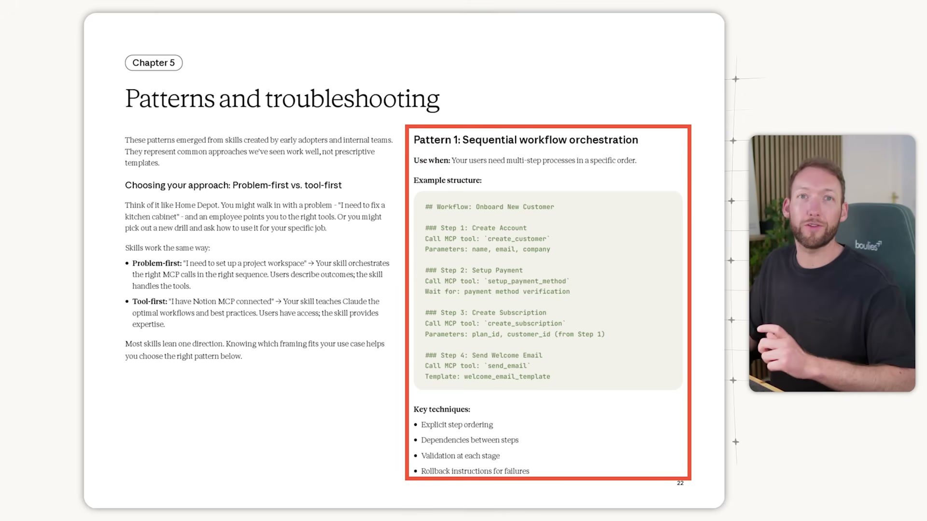927x521 pixels.
Task: Click the 'create_customer' tool call line
Action: [487, 239]
